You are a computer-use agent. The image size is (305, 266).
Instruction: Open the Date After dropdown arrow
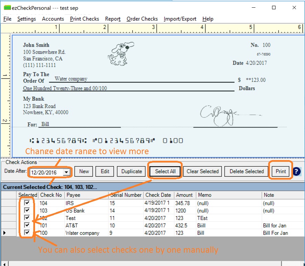pyautogui.click(x=66, y=172)
